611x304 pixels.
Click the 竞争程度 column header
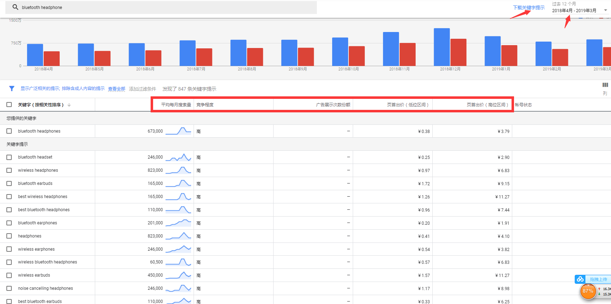pyautogui.click(x=205, y=105)
